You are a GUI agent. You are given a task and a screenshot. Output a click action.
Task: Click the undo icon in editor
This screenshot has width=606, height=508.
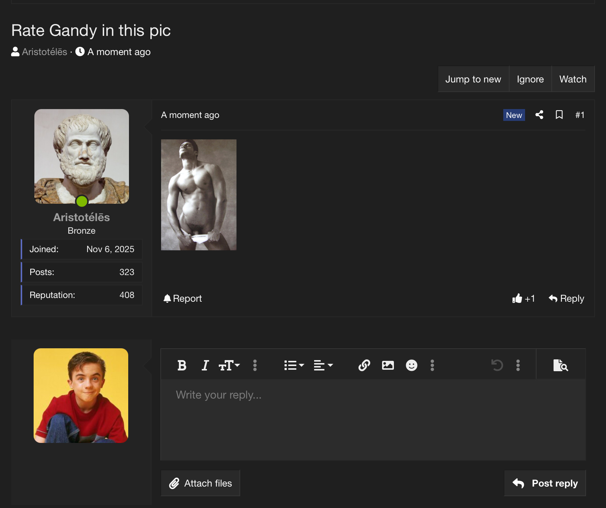point(497,365)
